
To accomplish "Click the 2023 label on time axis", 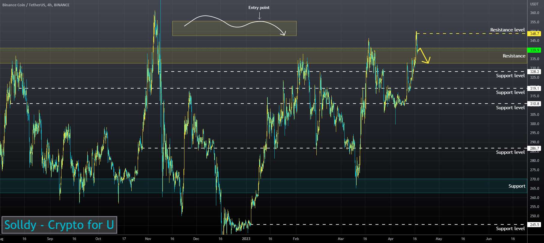I will tap(246, 239).
